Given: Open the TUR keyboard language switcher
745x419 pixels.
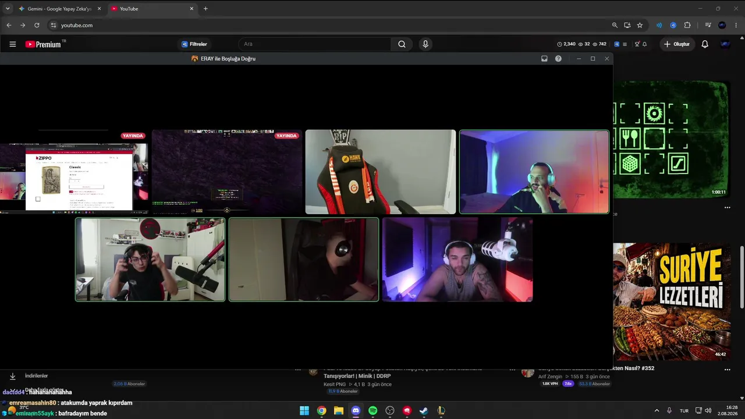Looking at the screenshot, I should coord(684,410).
